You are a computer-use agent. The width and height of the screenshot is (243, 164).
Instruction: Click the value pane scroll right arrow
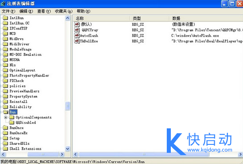[240, 154]
